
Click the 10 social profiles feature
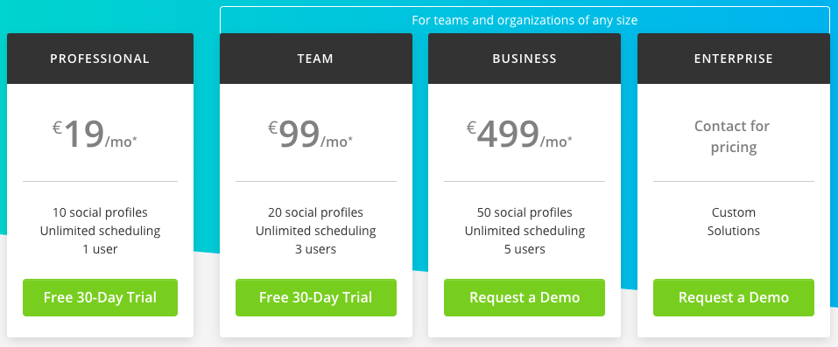pyautogui.click(x=100, y=212)
